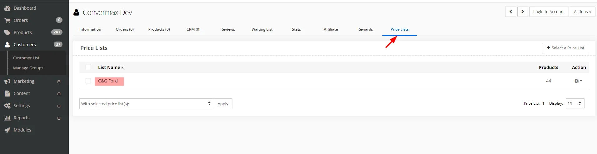The width and height of the screenshot is (597, 154).
Task: Switch to the Rewards tab
Action: pyautogui.click(x=365, y=29)
